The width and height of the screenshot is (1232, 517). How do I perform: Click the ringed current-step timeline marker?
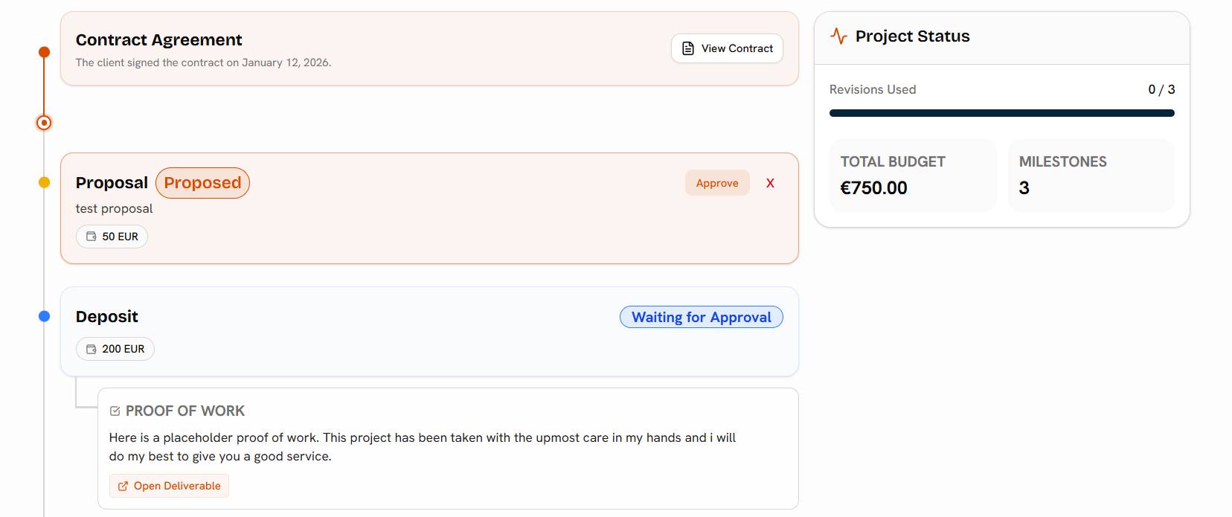pyautogui.click(x=44, y=123)
